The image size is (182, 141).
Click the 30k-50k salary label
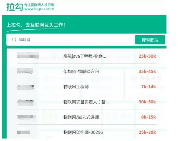147,102
